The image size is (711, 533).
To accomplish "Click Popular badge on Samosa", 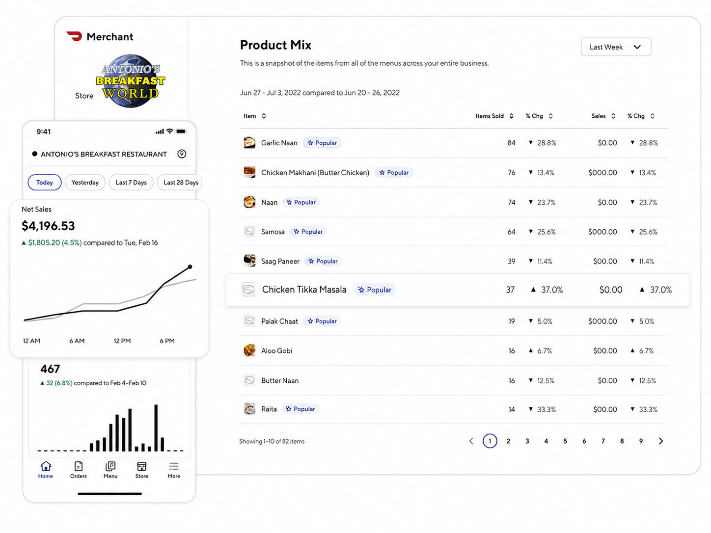I will coord(308,232).
